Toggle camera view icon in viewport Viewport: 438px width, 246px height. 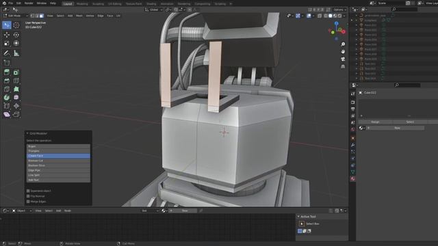click(x=343, y=59)
